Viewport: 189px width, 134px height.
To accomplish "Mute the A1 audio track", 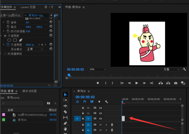I will point(101,125).
